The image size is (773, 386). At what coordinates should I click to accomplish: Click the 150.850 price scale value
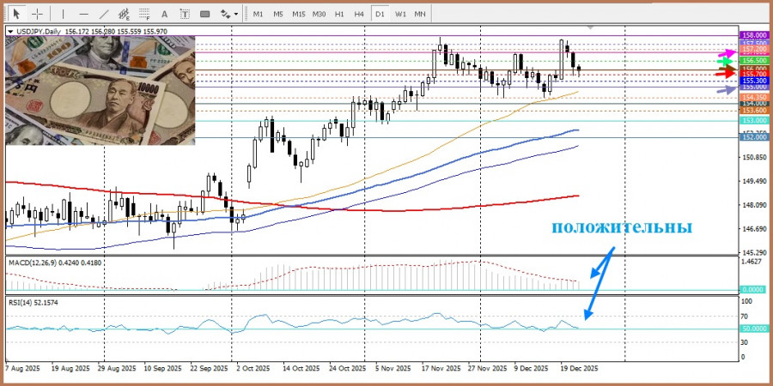tap(754, 158)
